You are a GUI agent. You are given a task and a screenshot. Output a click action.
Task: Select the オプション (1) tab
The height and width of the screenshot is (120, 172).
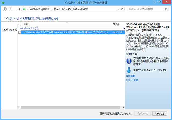[10, 29]
